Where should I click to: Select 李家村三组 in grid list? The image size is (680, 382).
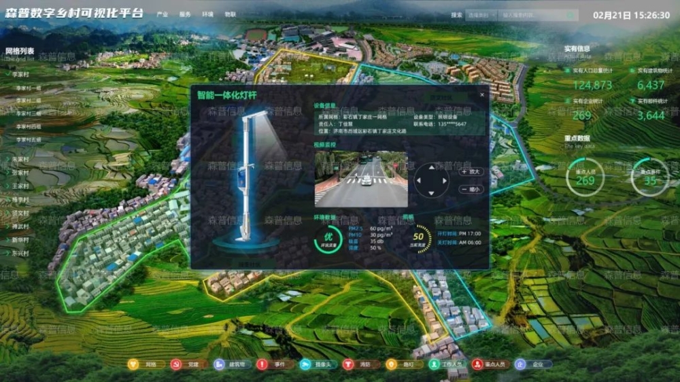(x=29, y=114)
